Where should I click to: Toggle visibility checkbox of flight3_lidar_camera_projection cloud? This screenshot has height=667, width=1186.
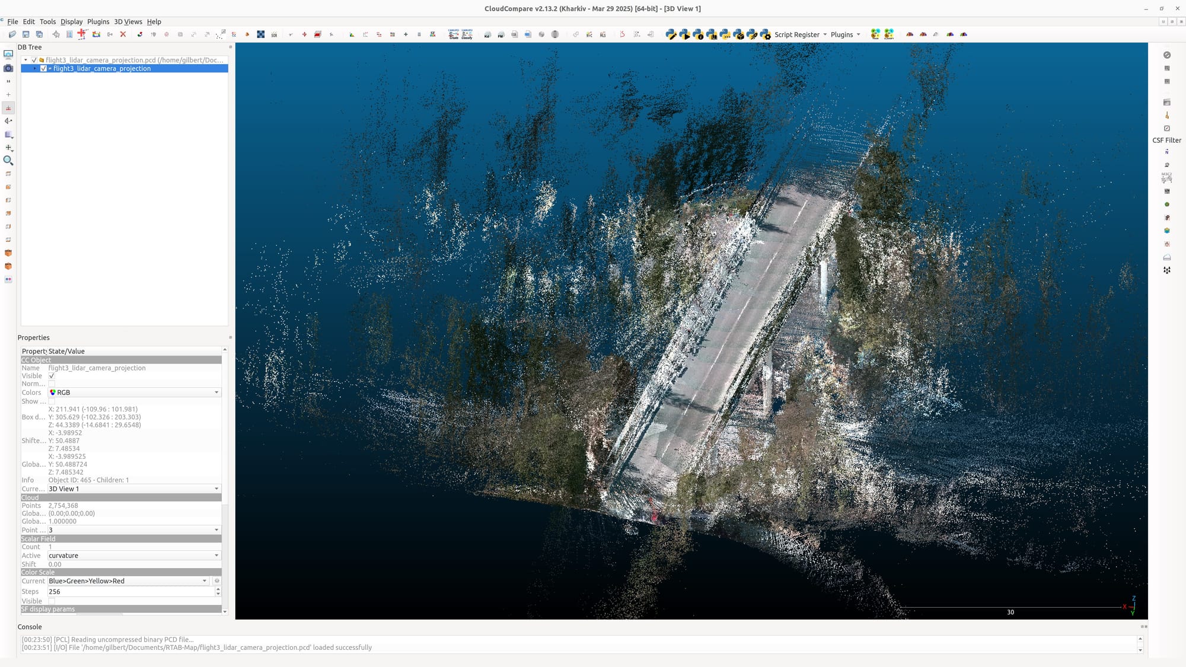click(43, 69)
